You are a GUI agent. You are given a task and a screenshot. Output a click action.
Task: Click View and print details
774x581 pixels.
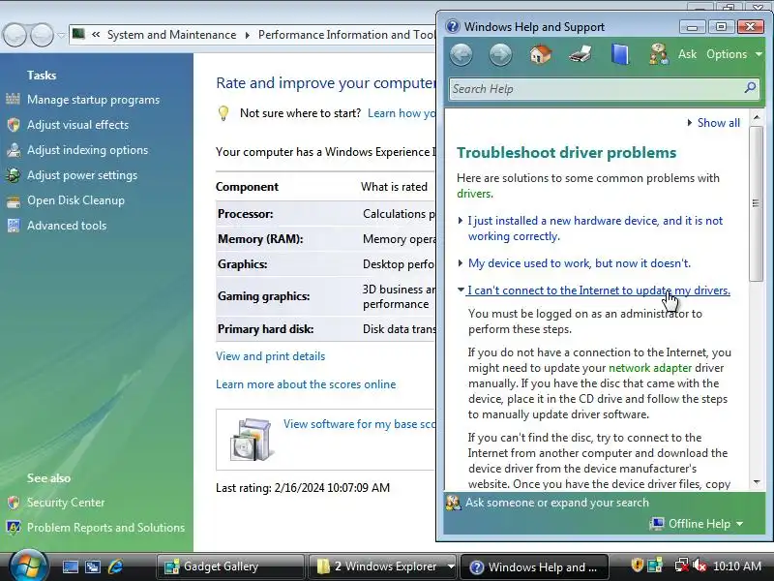pos(271,356)
